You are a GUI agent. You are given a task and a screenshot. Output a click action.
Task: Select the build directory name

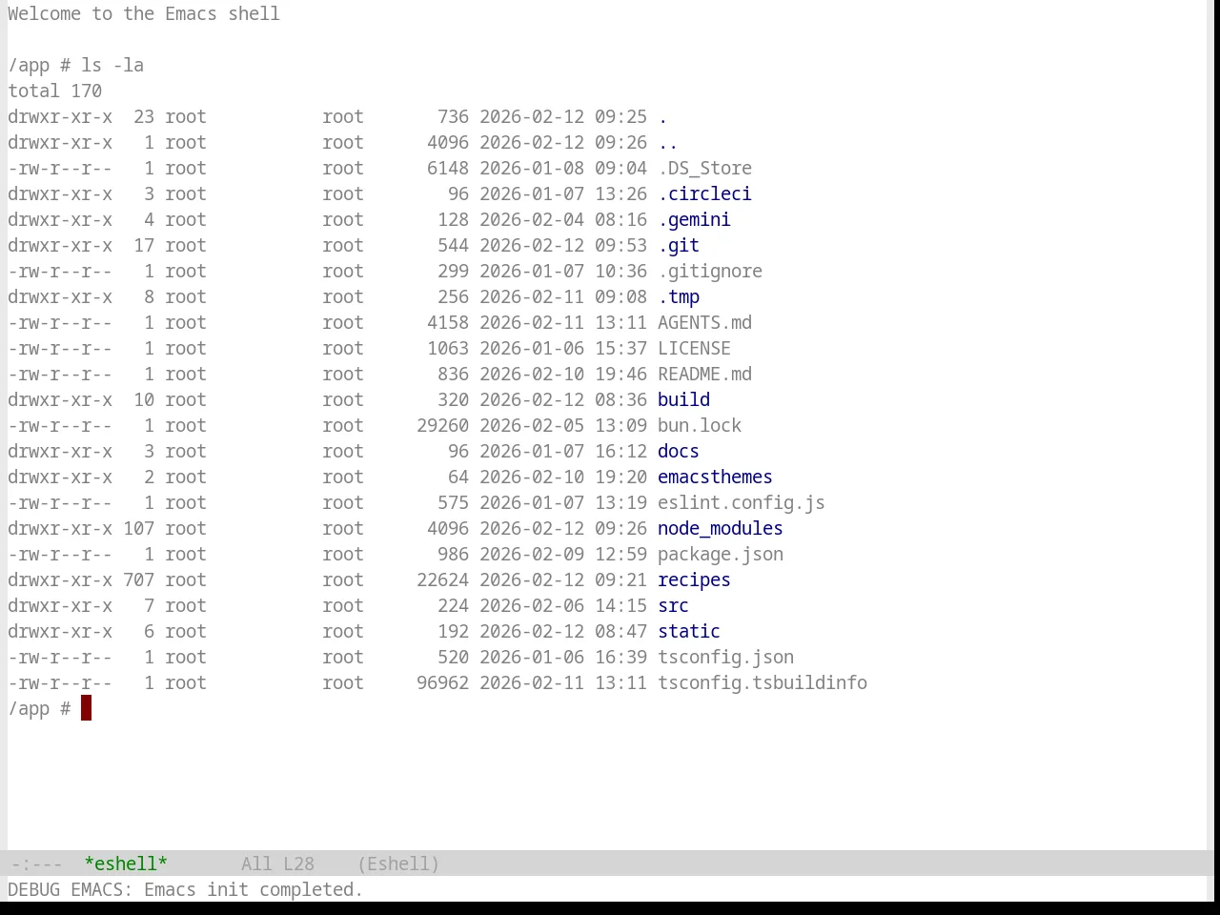coord(683,399)
